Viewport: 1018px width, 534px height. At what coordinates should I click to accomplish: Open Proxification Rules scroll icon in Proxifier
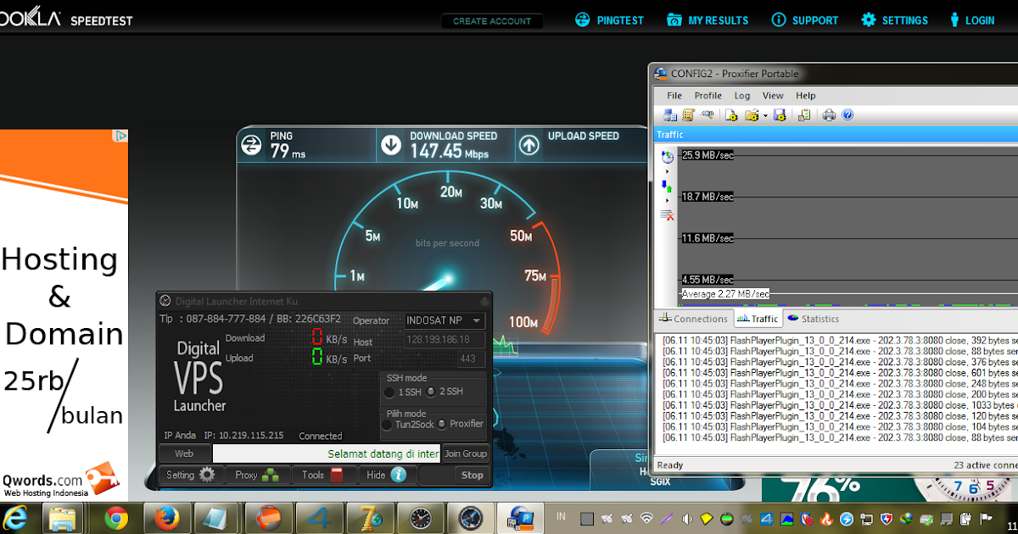point(687,115)
